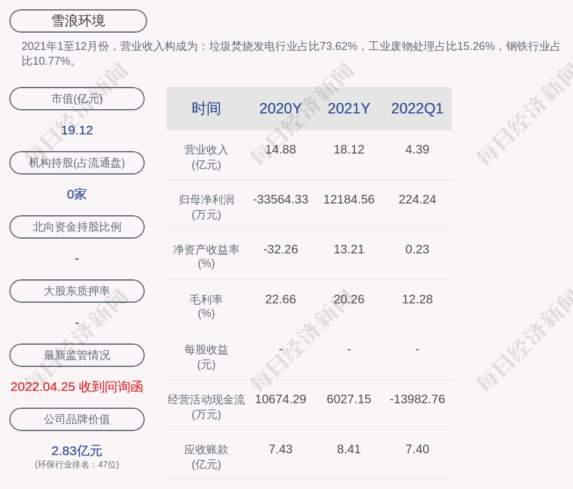This screenshot has width=573, height=489.
Task: Select the 2.83亿元 brand value text
Action: [77, 451]
